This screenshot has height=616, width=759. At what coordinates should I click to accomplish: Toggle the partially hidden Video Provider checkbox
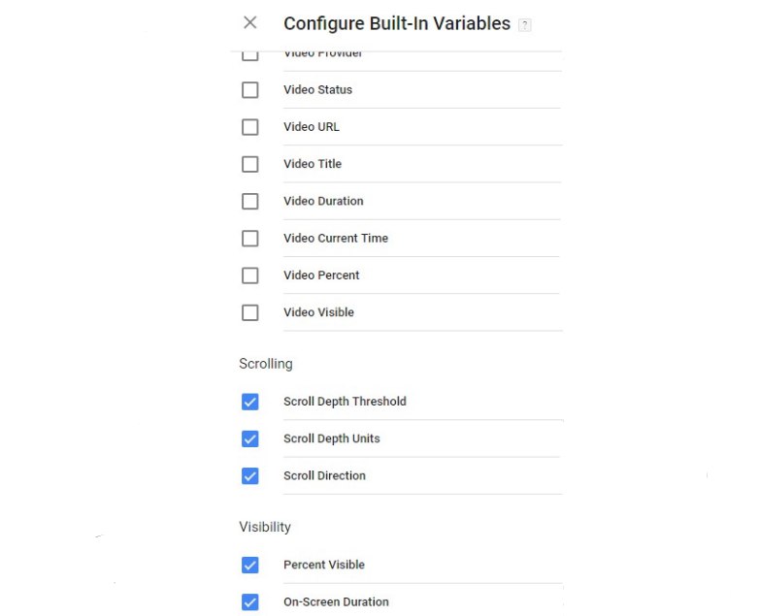249,55
